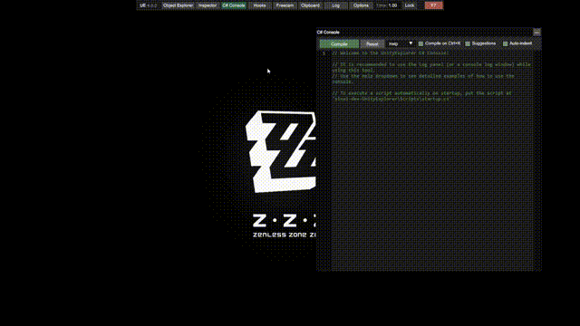Click the C# Console panel hide button
The image size is (580, 326).
click(x=536, y=33)
